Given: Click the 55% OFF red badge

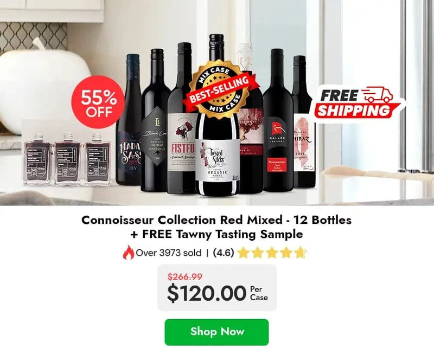Looking at the screenshot, I should 98,102.
